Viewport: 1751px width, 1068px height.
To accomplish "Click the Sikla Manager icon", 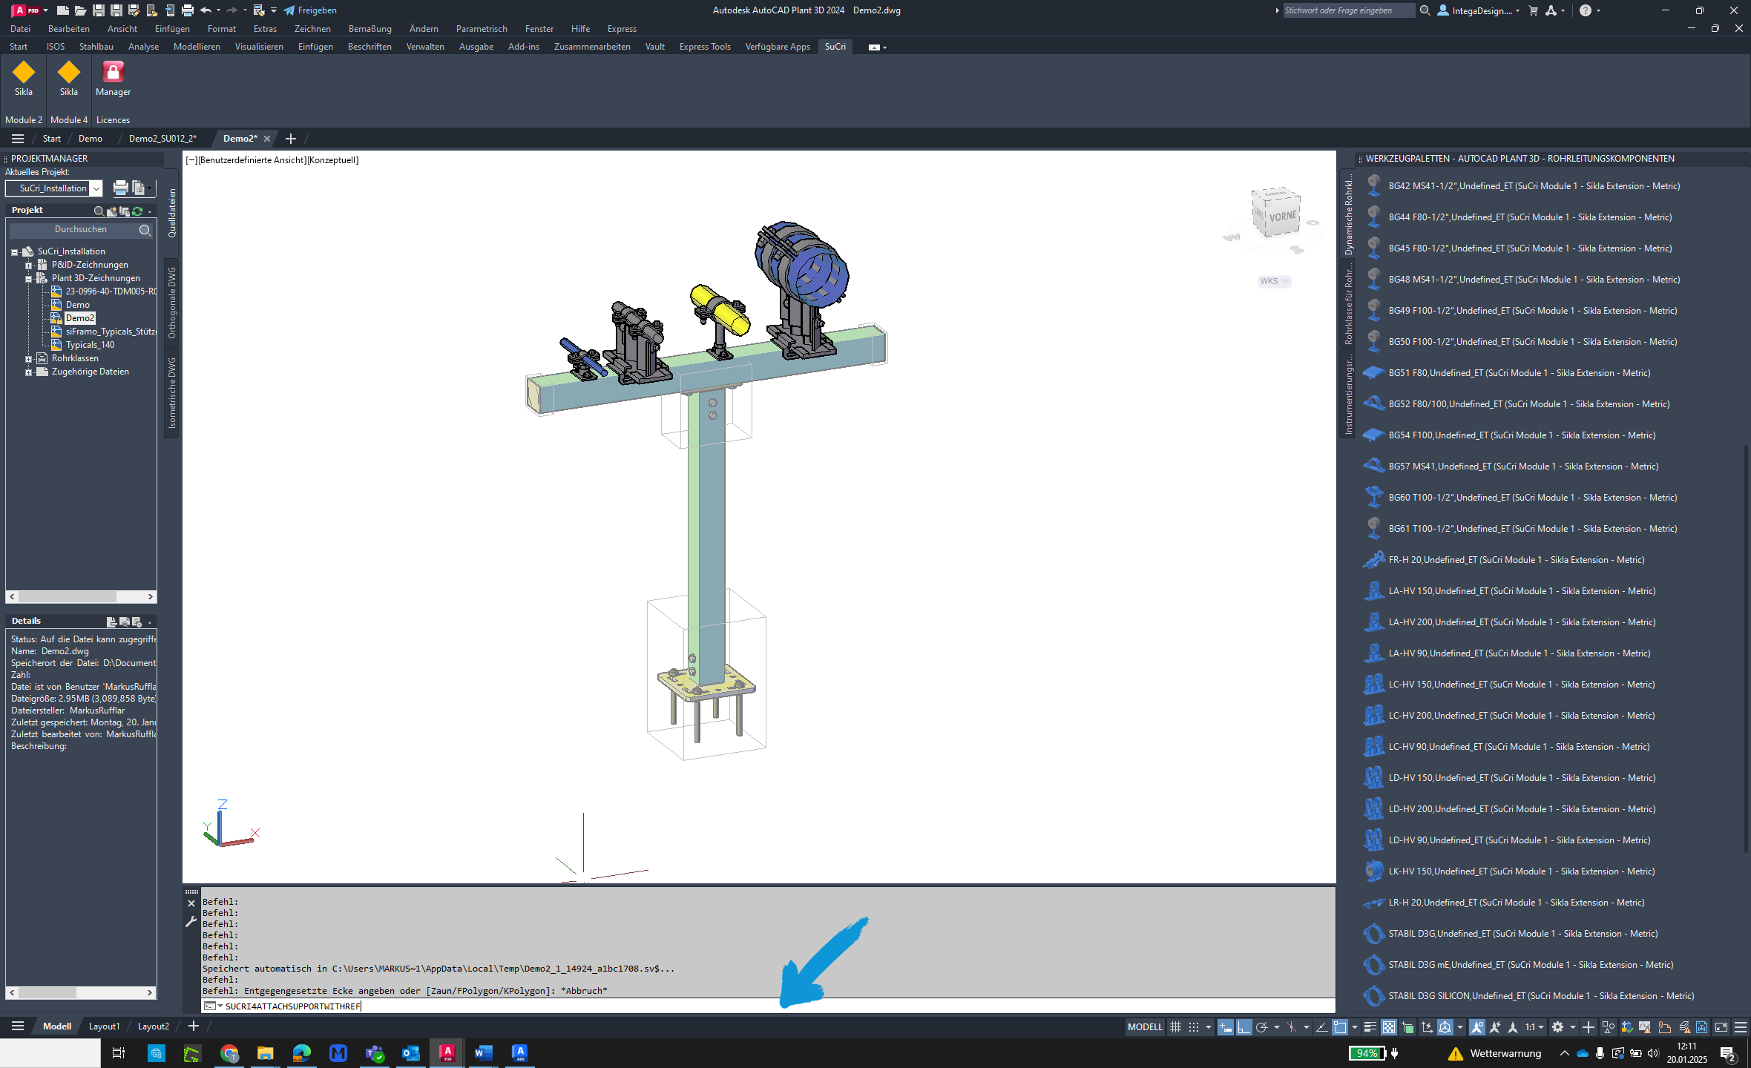I will click(113, 82).
